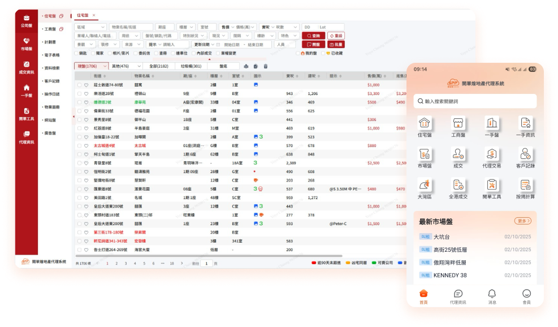
Task: Check the 內部成交 filter box
Action: coord(193,53)
